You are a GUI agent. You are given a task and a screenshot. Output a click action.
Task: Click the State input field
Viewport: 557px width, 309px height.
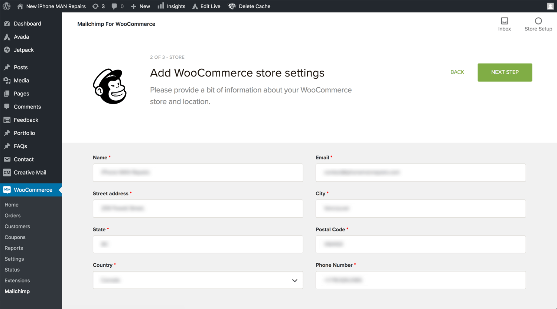coord(198,244)
